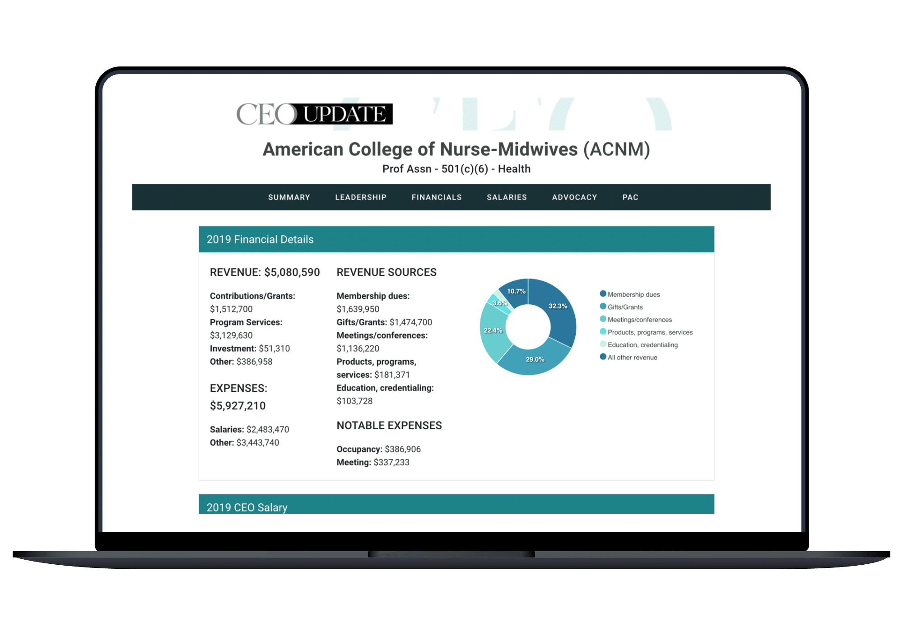The image size is (903, 632).
Task: Go to the Financials tab
Action: point(437,197)
